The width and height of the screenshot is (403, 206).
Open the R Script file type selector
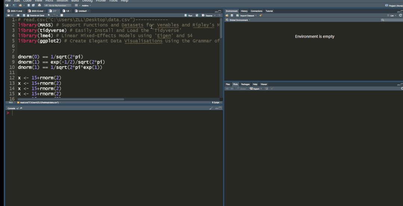[216, 103]
